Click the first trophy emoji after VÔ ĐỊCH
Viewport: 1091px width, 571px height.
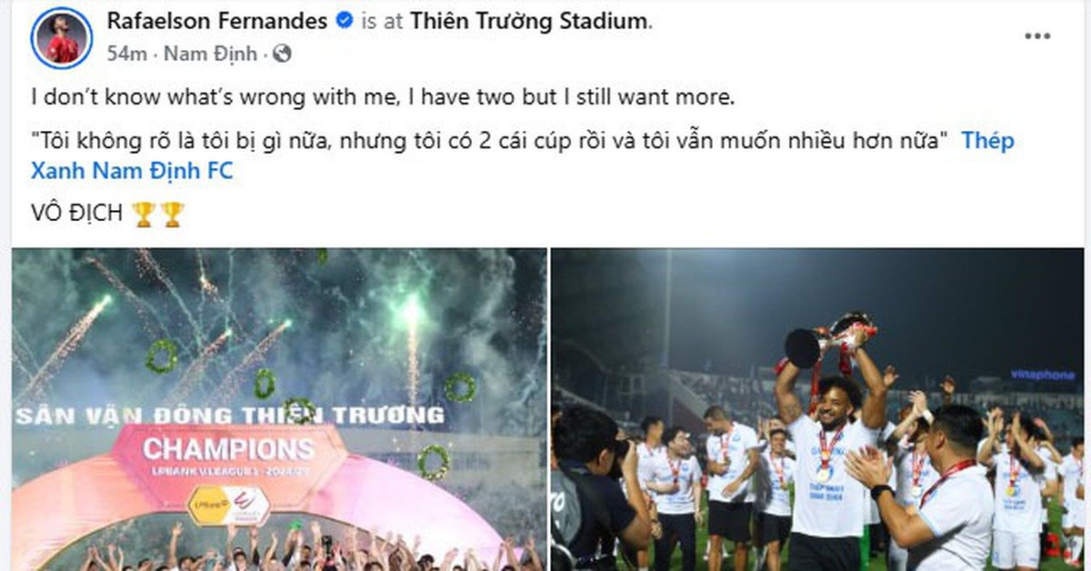pos(143,214)
